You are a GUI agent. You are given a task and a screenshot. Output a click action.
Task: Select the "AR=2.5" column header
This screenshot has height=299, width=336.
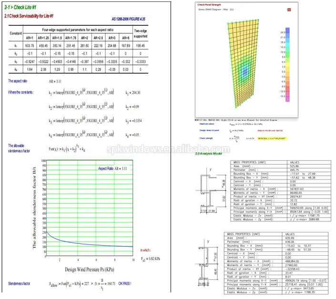98,38
